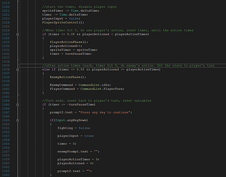Click line number 1029 in the gutter
Viewport: 226px width, 177px height.
pos(6,42)
